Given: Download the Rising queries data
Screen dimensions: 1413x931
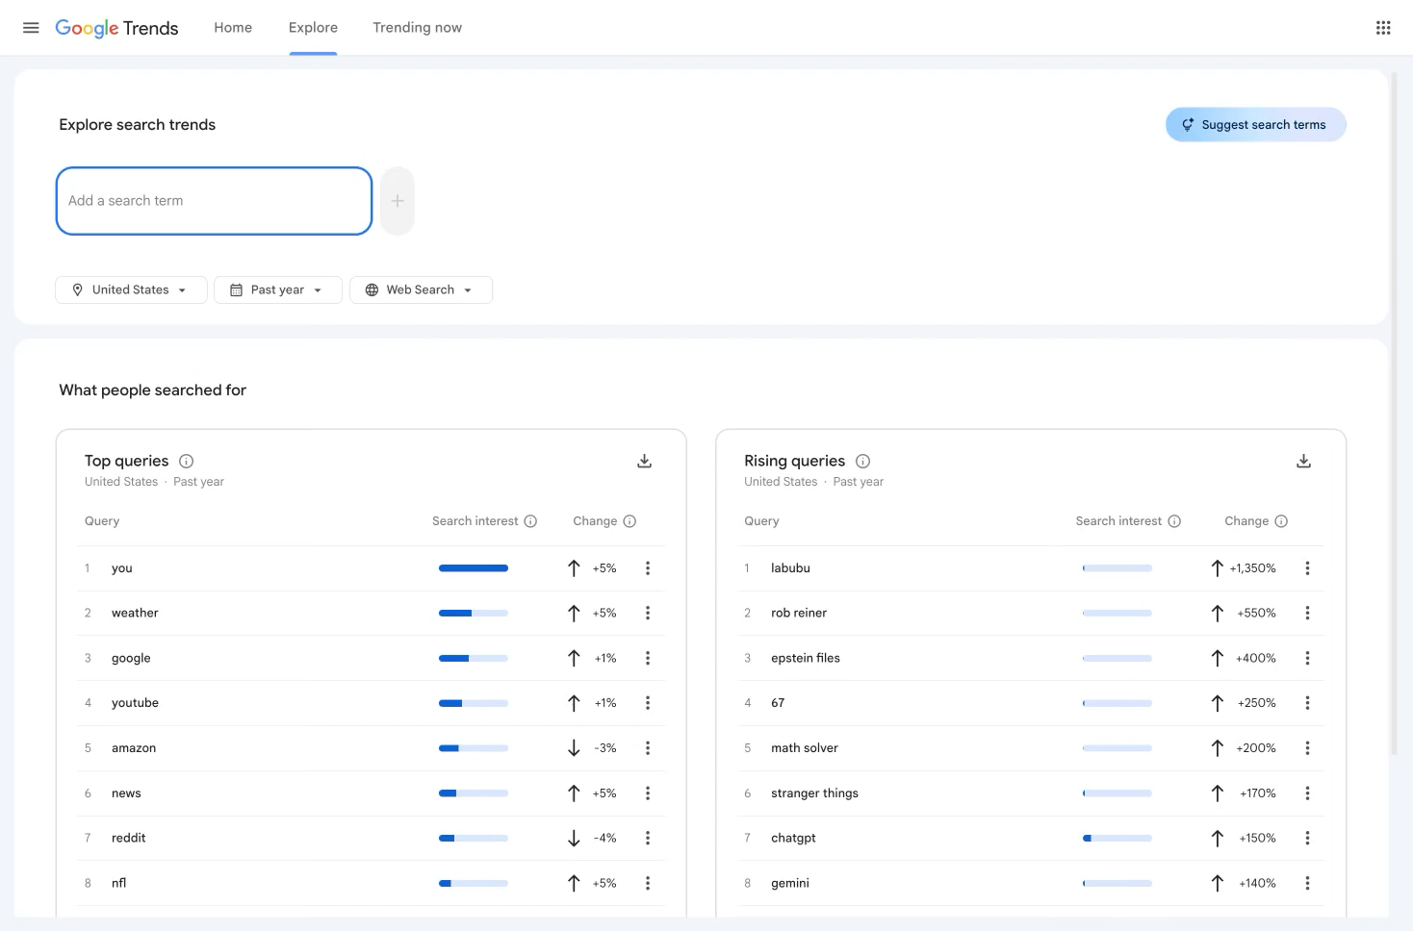Looking at the screenshot, I should pyautogui.click(x=1303, y=461).
